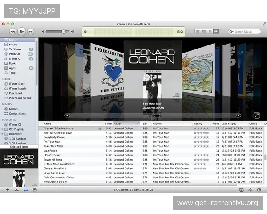The height and width of the screenshot is (214, 267).
Task: Open Tones in the sidebar
Action: [x=17, y=73]
